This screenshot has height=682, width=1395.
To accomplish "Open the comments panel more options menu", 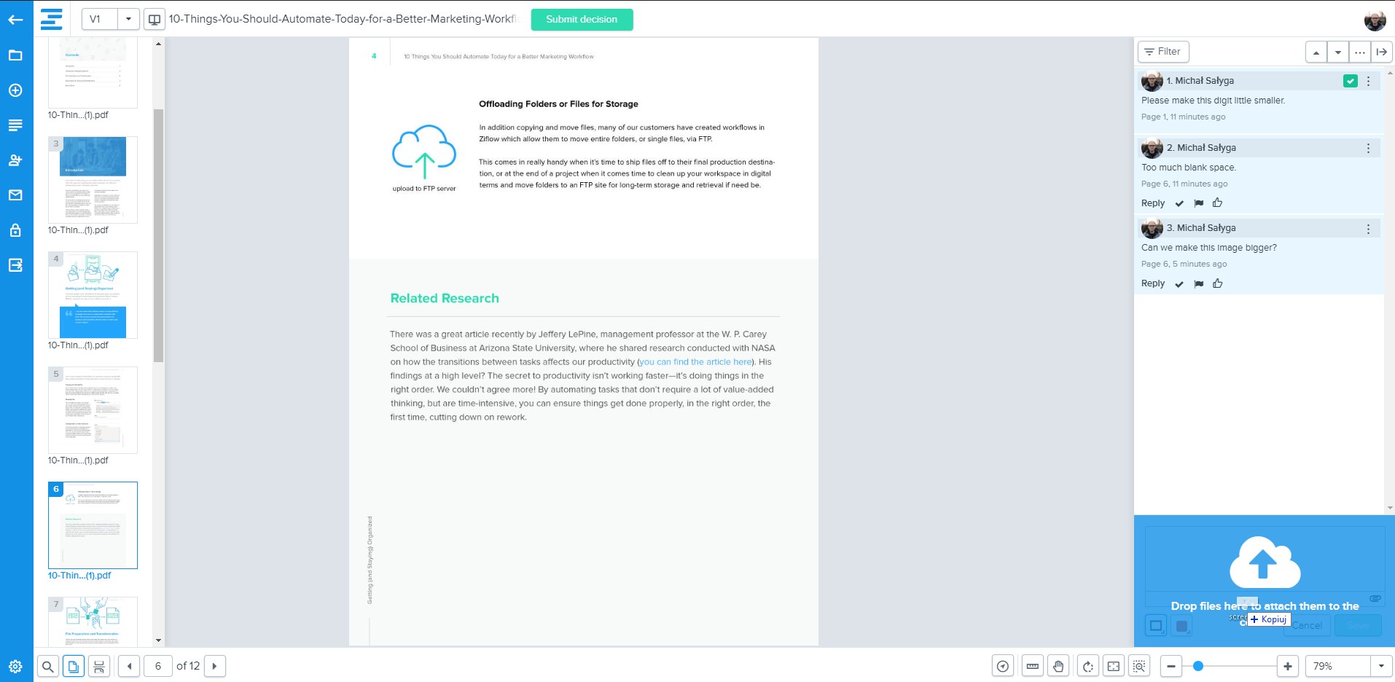I will [x=1359, y=52].
